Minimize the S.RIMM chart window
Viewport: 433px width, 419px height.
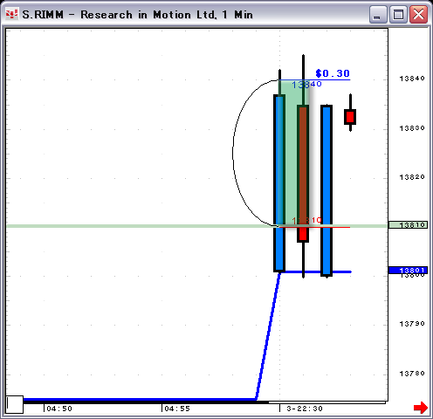[378, 15]
